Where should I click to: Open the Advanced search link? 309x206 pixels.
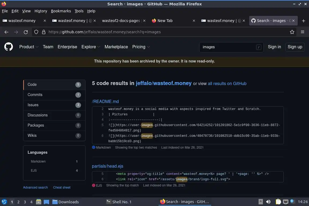tap(35, 187)
